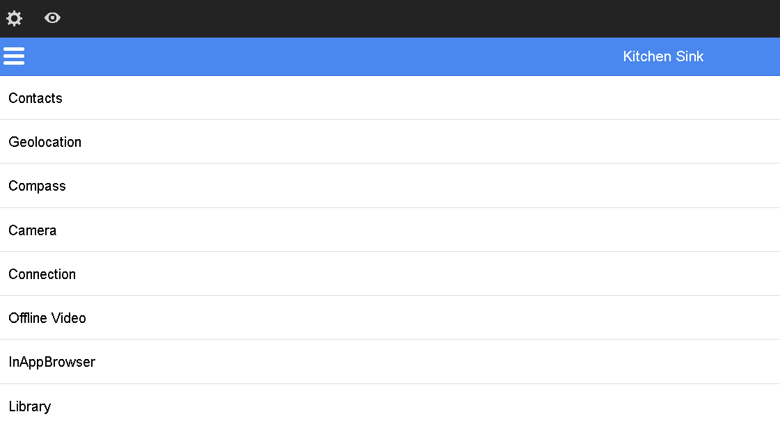Tap the Offline Video row text
780x421 pixels.
coord(47,318)
